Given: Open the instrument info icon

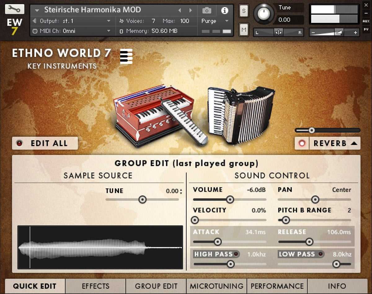Looking at the screenshot, I should (x=224, y=11).
